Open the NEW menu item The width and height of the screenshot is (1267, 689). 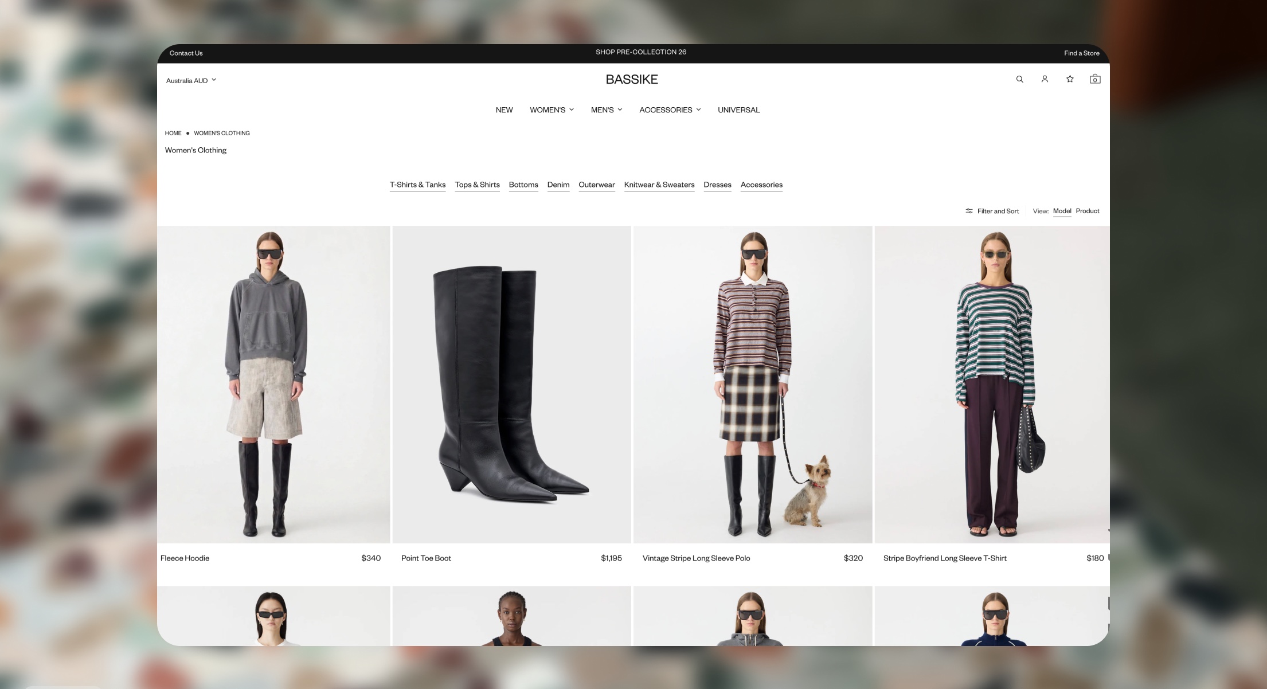click(x=504, y=110)
